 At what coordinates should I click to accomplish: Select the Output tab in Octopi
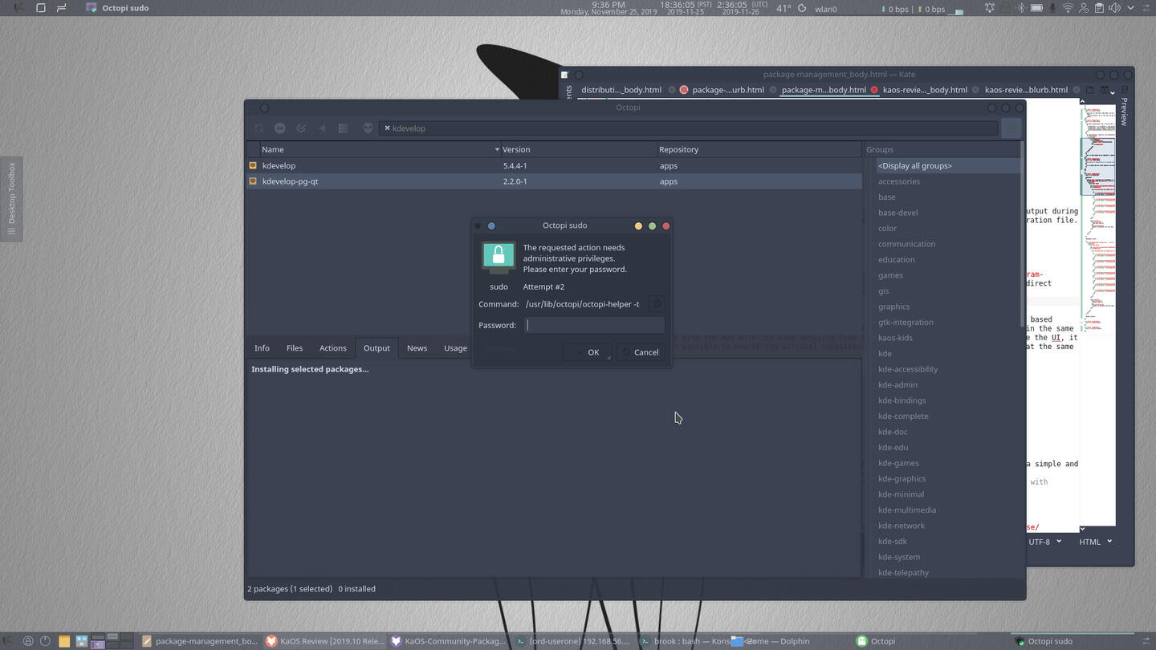click(377, 348)
